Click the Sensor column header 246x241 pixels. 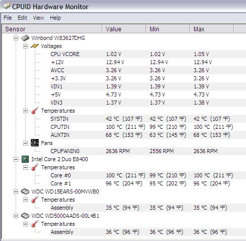click(x=52, y=29)
